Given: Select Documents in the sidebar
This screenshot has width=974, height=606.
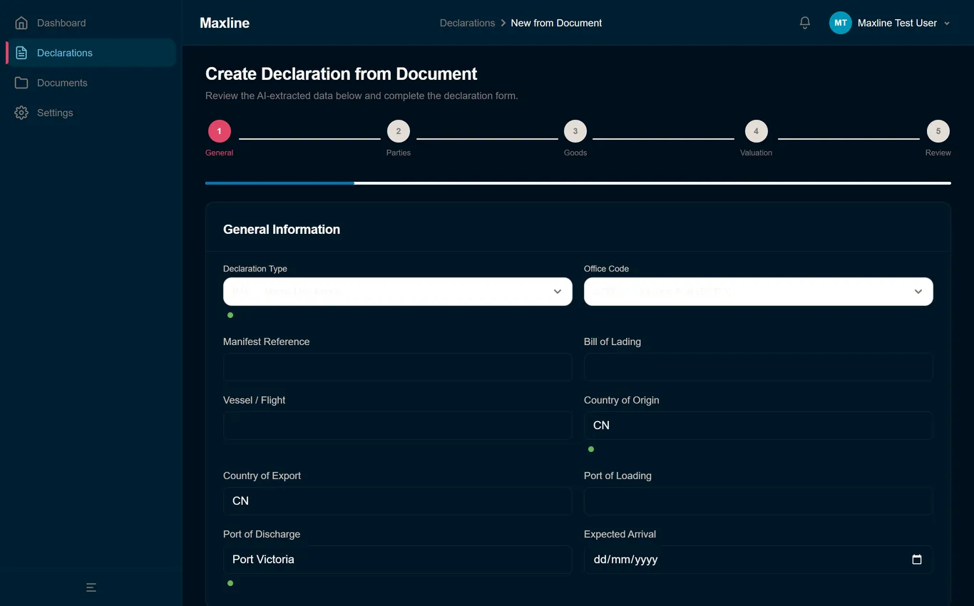Looking at the screenshot, I should tap(91, 83).
